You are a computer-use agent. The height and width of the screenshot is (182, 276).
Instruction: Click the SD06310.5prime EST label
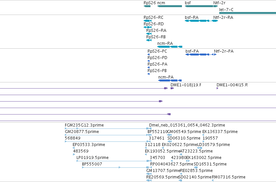(x=184, y=138)
